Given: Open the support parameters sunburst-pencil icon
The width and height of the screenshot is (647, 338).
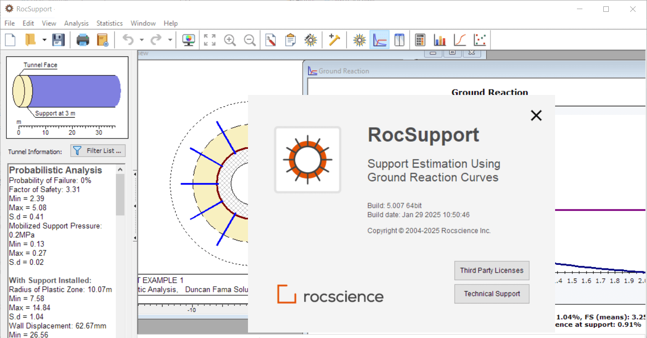Looking at the screenshot, I should (311, 40).
